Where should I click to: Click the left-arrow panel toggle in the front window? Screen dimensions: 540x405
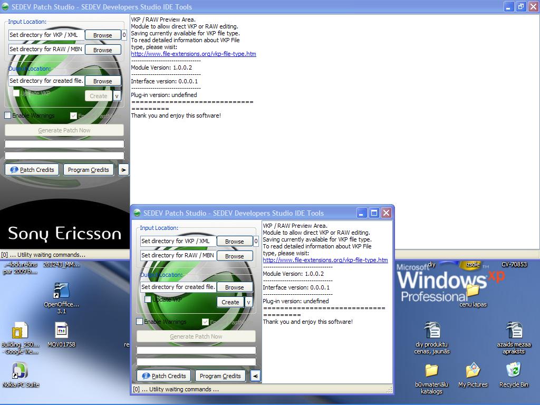[x=256, y=376]
